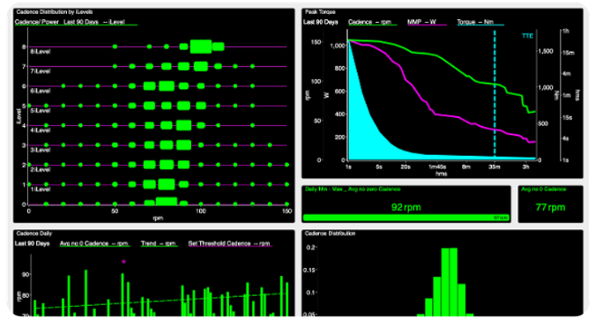Toggle Set Threshold Cadence -- rpm legend
Image resolution: width=595 pixels, height=319 pixels.
coord(229,243)
